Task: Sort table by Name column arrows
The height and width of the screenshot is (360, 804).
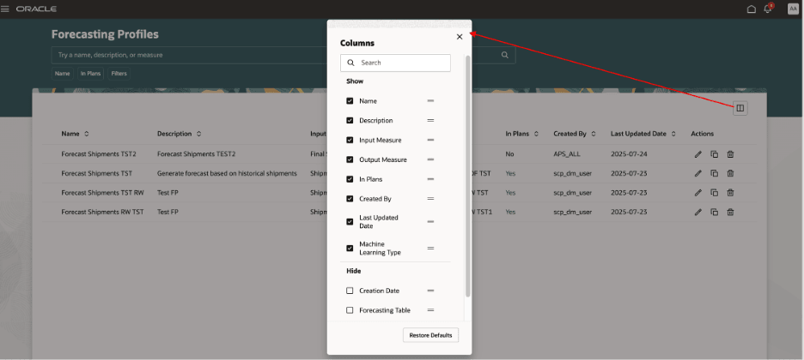Action: [x=86, y=134]
